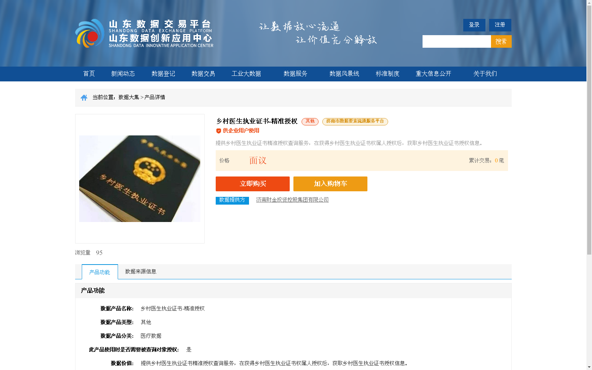Screen dimensions: 592x370
Task: Click the scrollbar down arrow
Action: coord(589,367)
